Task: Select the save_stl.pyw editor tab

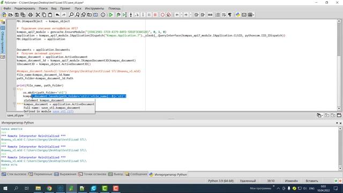Action: [x=16, y=115]
